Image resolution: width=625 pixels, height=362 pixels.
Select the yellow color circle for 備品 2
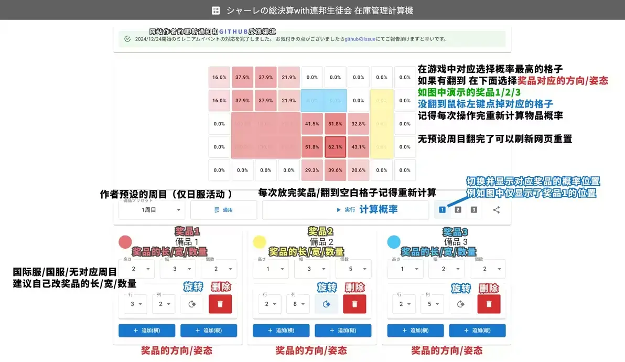[x=260, y=242]
